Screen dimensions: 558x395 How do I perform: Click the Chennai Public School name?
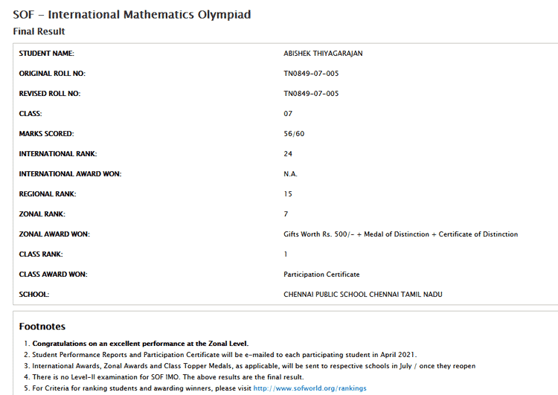tap(362, 295)
